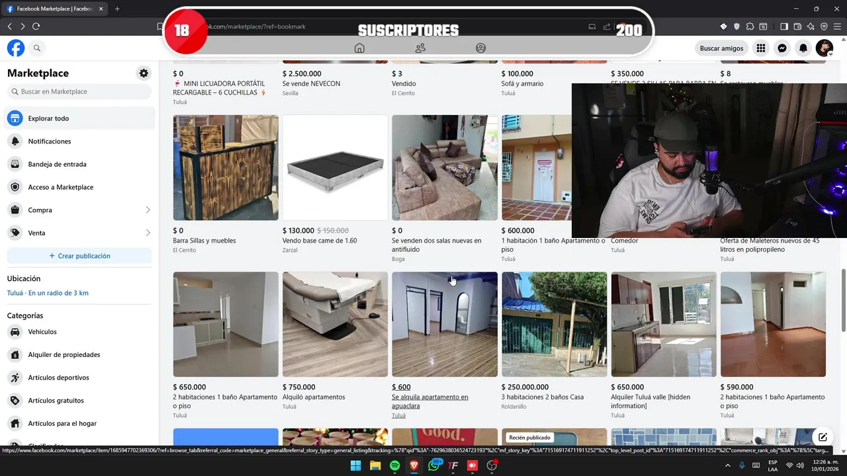The width and height of the screenshot is (847, 476).
Task: Click the Crear publicación button
Action: click(80, 256)
